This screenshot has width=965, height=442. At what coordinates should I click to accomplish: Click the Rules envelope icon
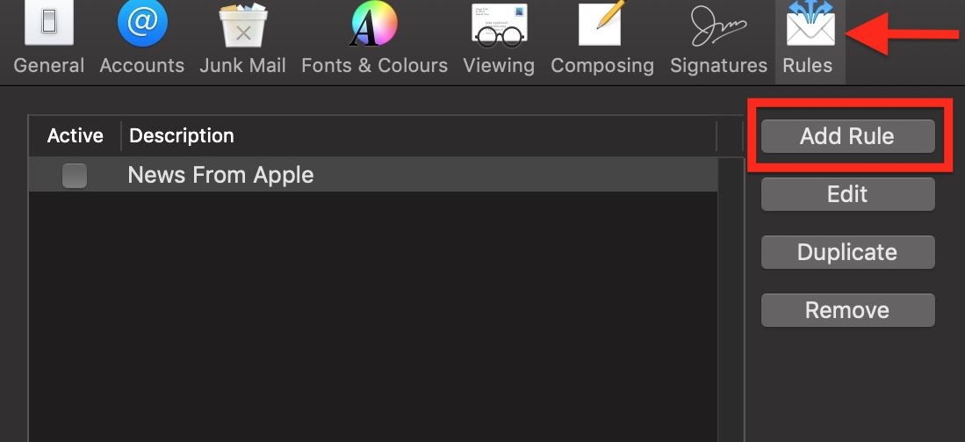(x=808, y=25)
